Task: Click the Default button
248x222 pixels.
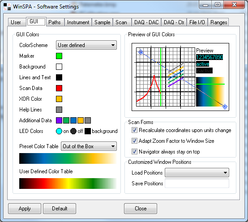Action: click(x=60, y=209)
